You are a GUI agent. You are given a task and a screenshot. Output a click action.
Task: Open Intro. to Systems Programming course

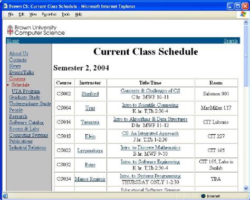tap(150, 176)
